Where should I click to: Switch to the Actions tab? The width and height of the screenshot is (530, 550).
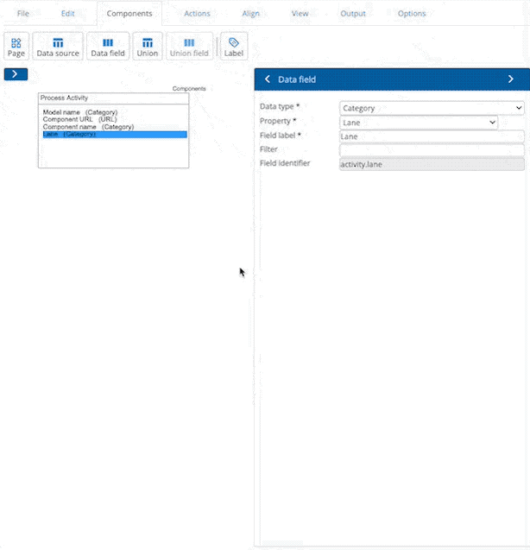(x=197, y=14)
